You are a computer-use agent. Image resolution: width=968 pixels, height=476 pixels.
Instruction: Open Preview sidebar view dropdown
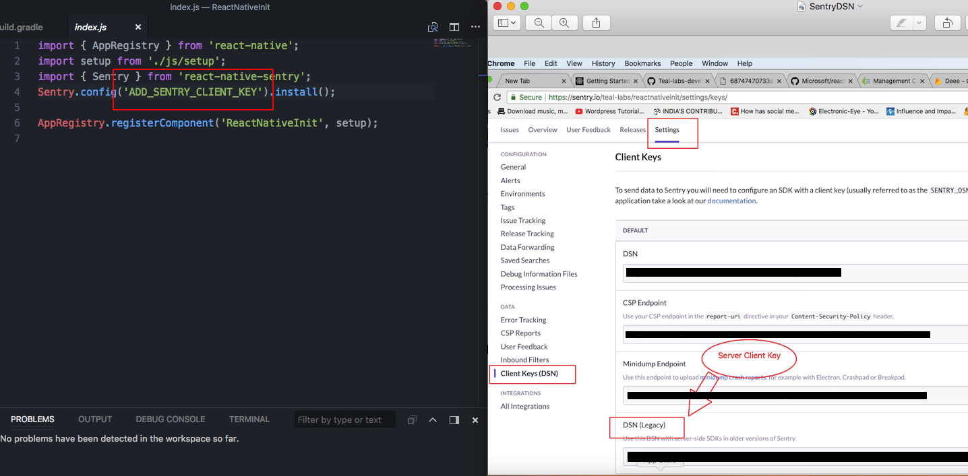pos(507,23)
